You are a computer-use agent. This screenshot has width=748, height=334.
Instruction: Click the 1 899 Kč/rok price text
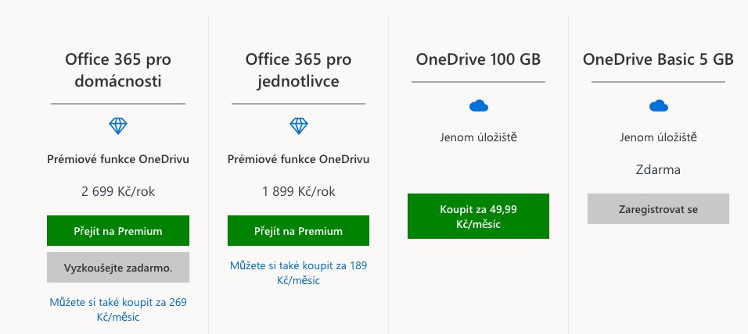coord(298,191)
